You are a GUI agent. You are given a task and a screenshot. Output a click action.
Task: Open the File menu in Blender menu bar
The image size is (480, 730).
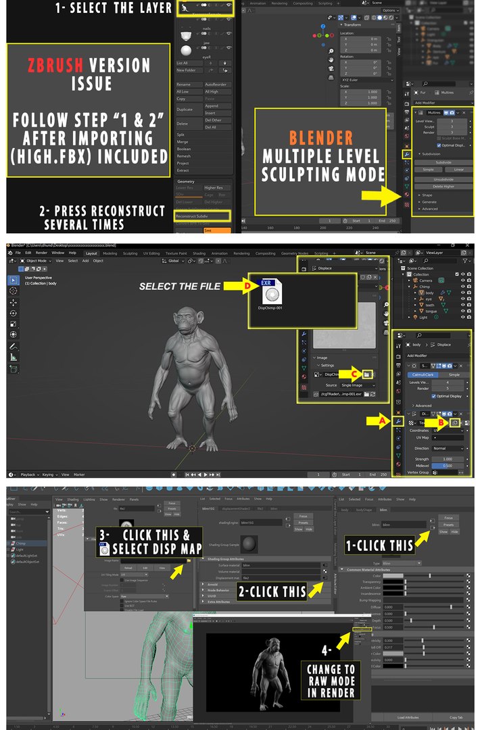[18, 253]
